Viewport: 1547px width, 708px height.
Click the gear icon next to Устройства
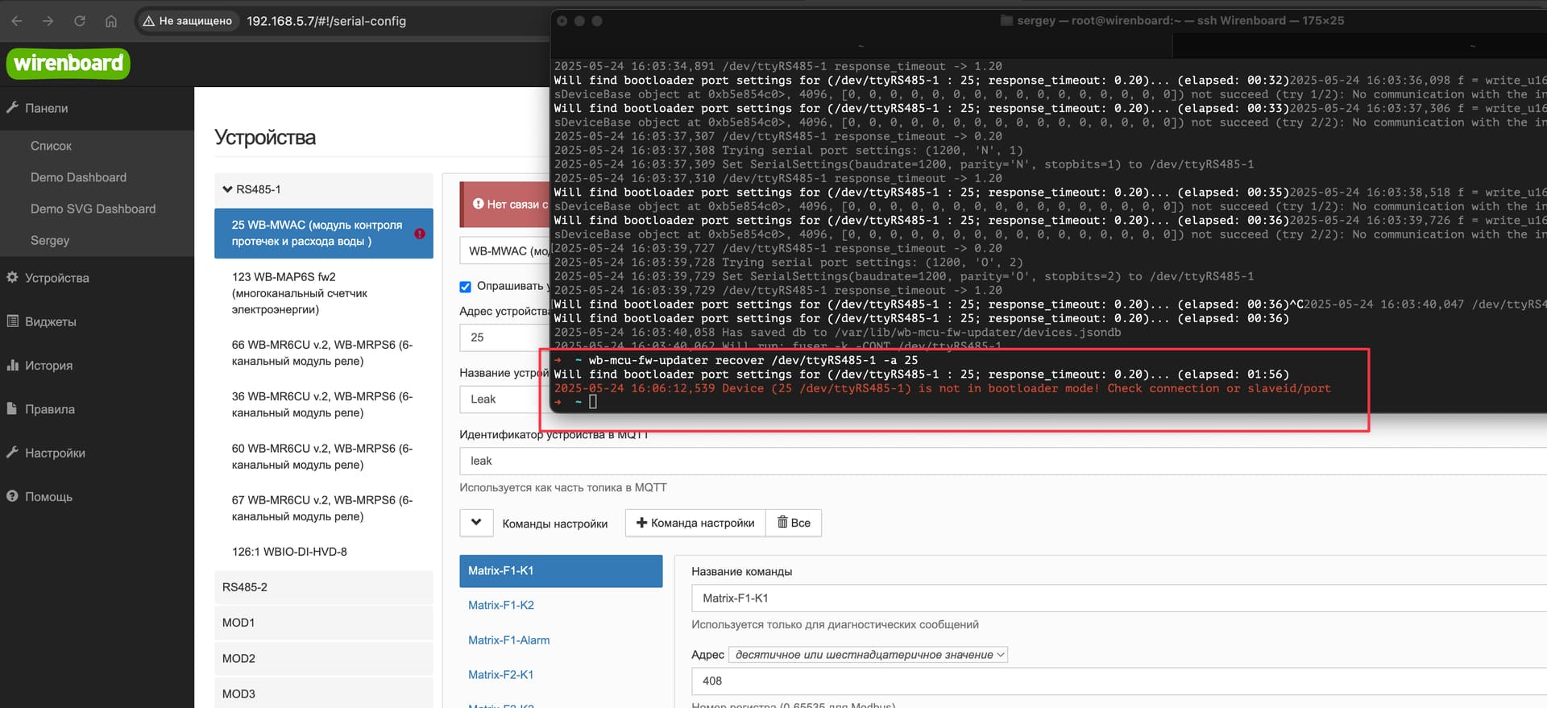12,277
